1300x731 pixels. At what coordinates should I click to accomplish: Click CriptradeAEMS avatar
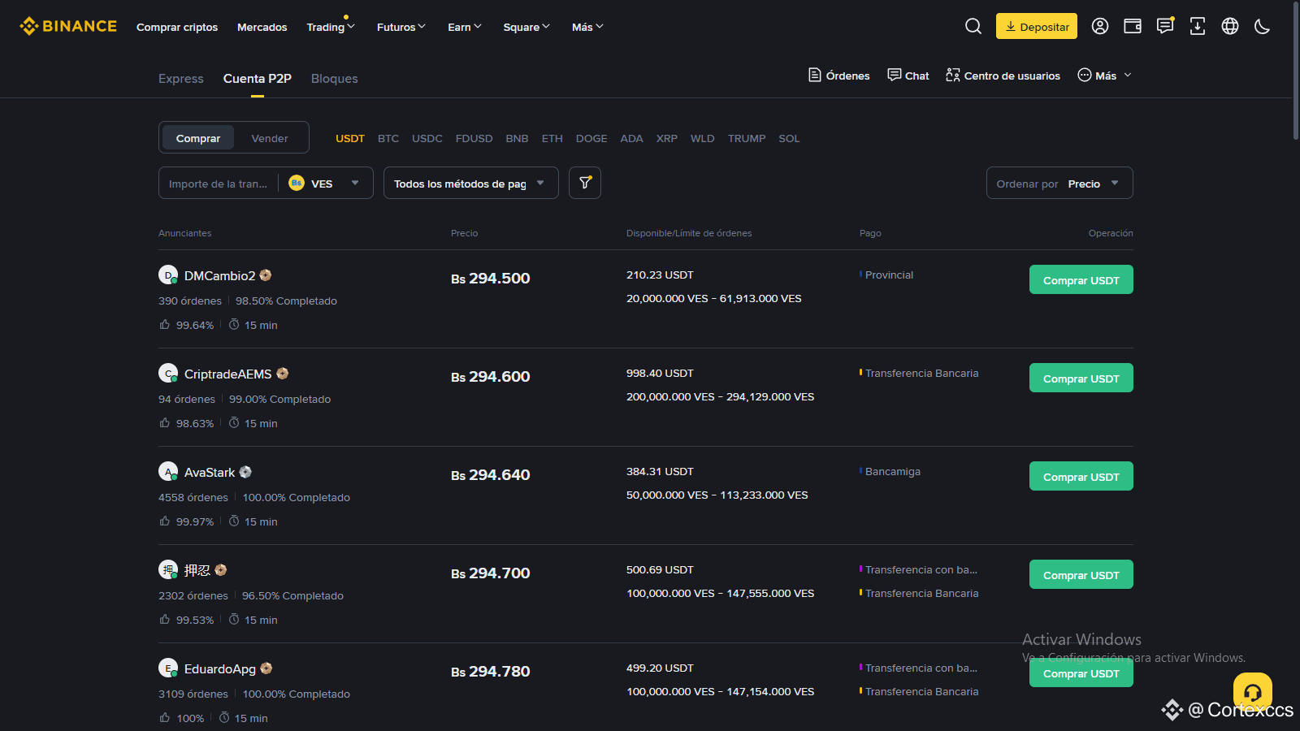point(168,373)
